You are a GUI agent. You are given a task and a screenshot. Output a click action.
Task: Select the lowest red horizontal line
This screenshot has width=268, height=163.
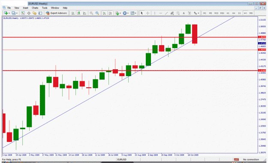point(130,71)
